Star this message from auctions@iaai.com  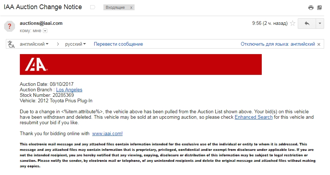293,23
